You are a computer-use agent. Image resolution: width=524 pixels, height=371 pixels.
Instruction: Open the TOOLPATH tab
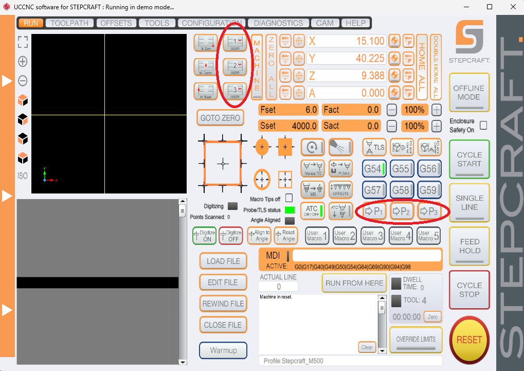click(x=69, y=23)
